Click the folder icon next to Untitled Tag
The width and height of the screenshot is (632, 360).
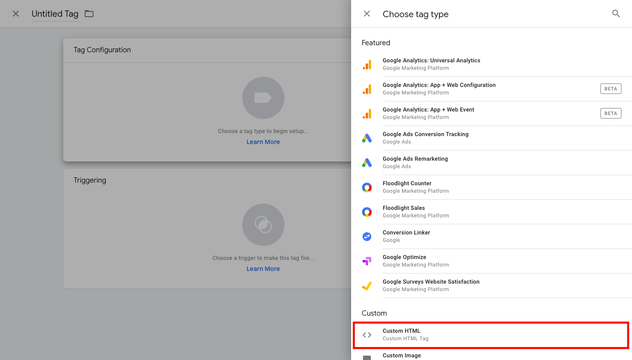[x=89, y=14]
